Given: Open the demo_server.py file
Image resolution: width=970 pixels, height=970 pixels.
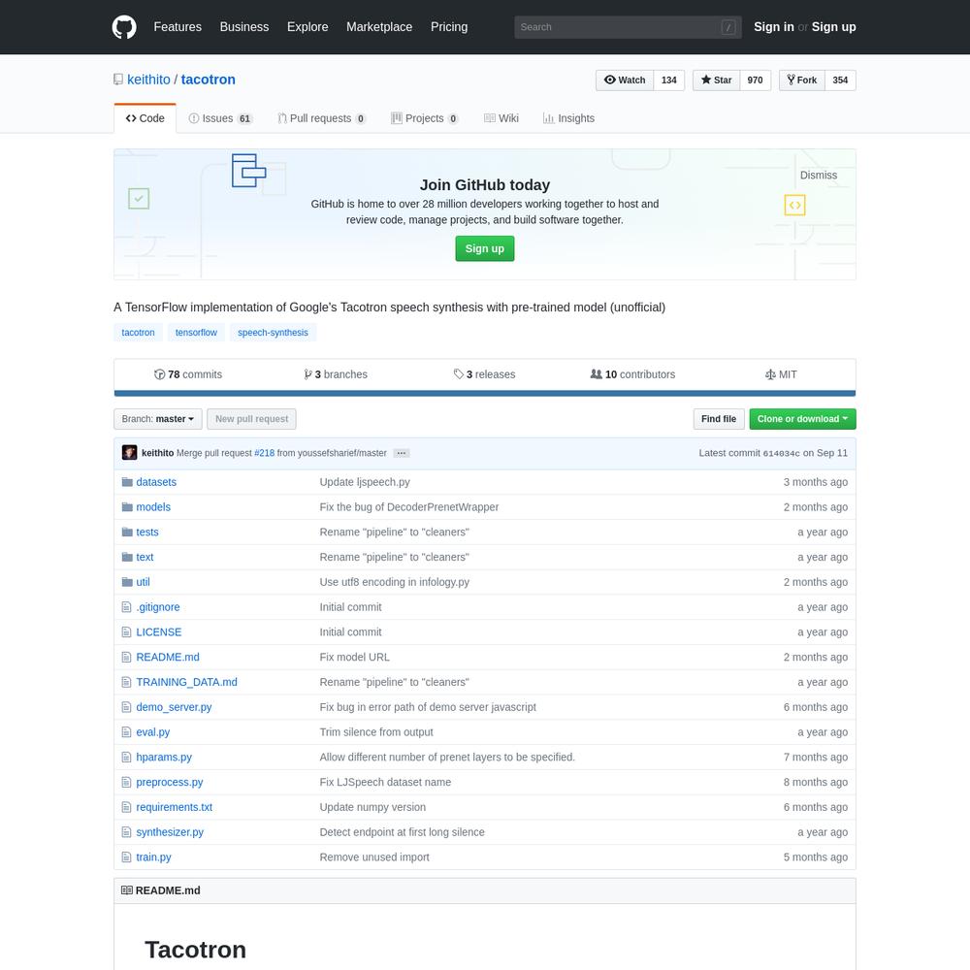Looking at the screenshot, I should (174, 707).
